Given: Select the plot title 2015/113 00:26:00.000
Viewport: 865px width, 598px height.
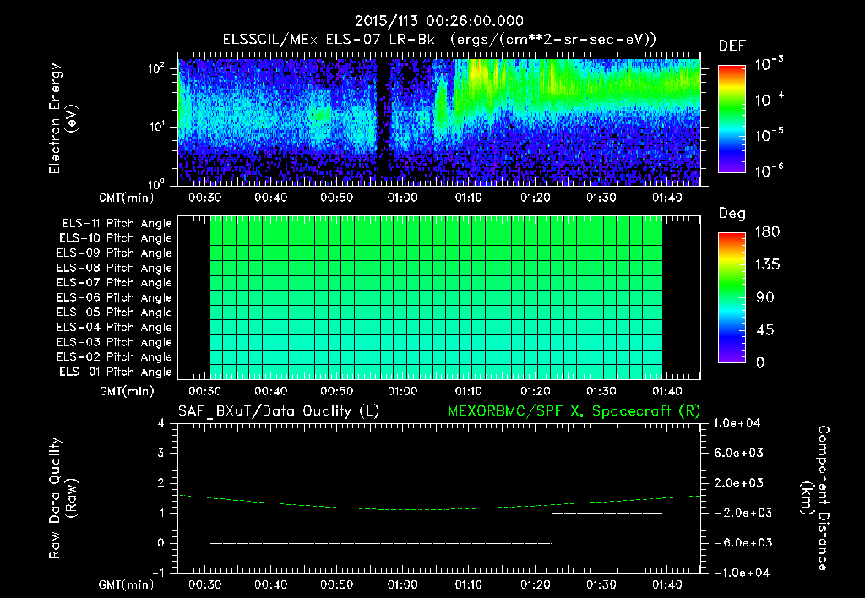Looking at the screenshot, I should point(438,21).
